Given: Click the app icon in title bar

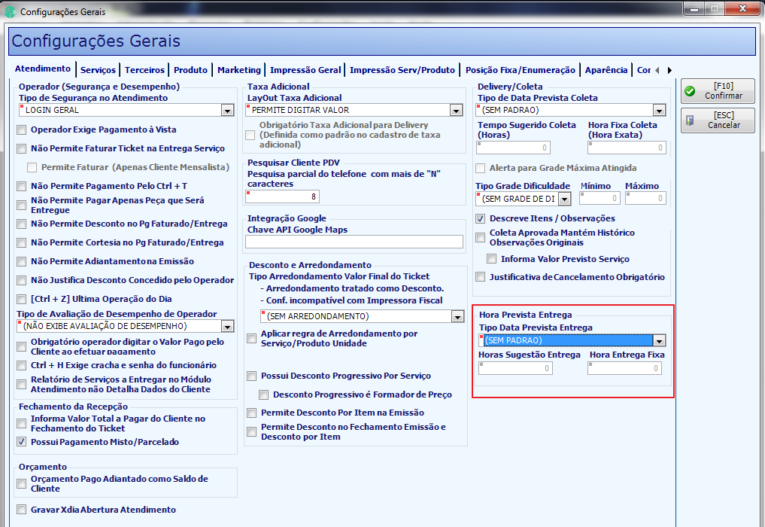Looking at the screenshot, I should pyautogui.click(x=9, y=11).
